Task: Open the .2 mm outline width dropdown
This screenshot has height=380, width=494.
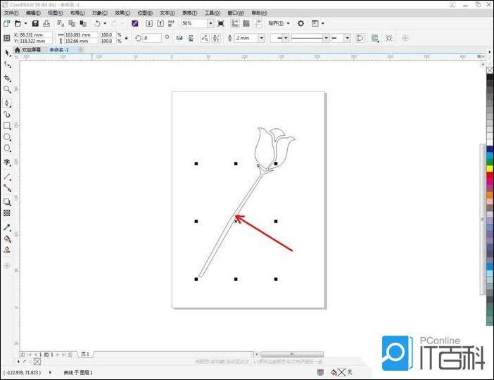Action: tap(261, 38)
